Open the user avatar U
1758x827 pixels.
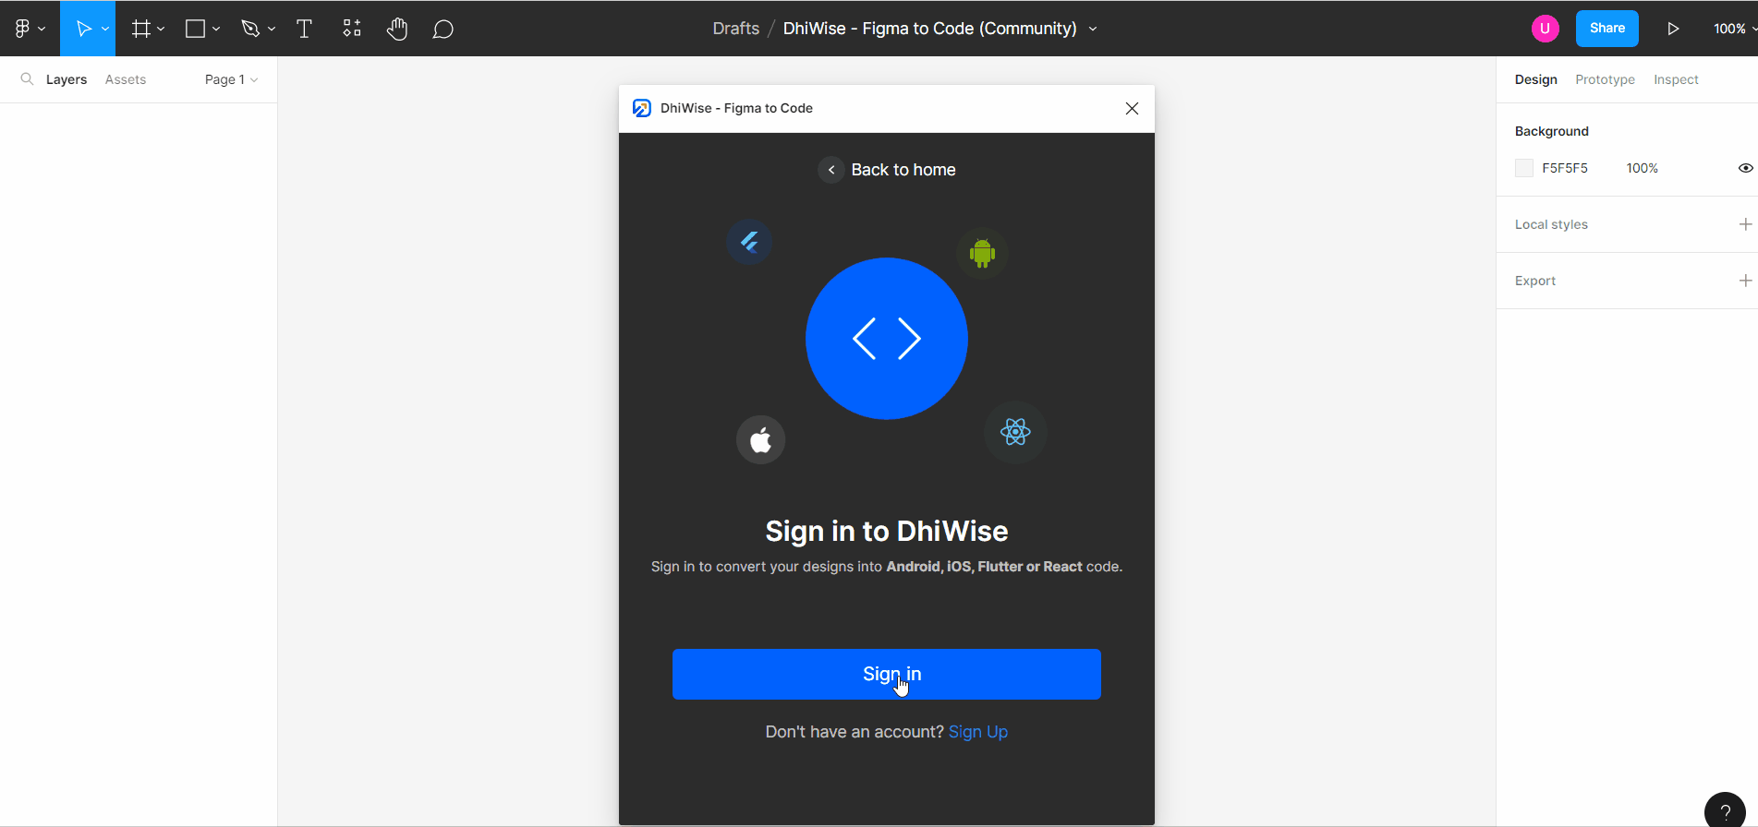click(x=1545, y=29)
